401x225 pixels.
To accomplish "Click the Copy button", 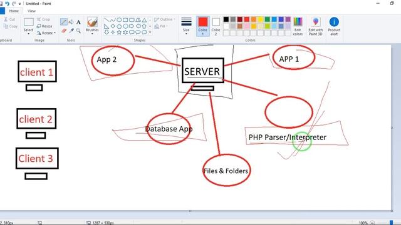I will click(x=11, y=26).
